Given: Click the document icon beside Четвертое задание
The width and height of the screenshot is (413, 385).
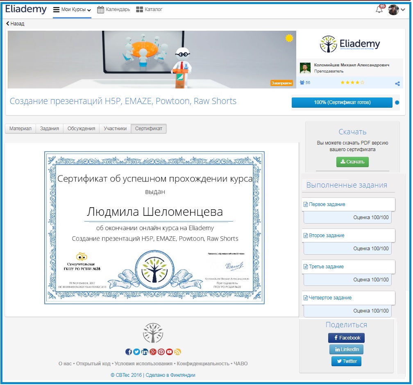Looking at the screenshot, I should coord(306,298).
